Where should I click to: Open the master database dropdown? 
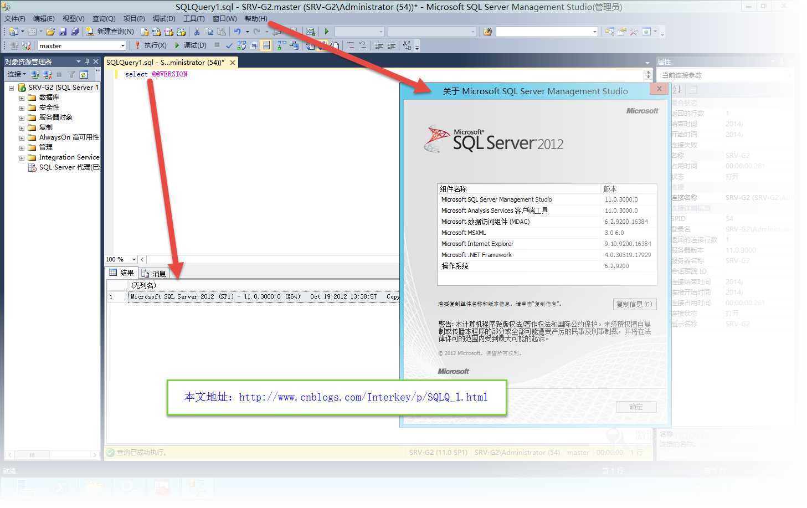(123, 45)
